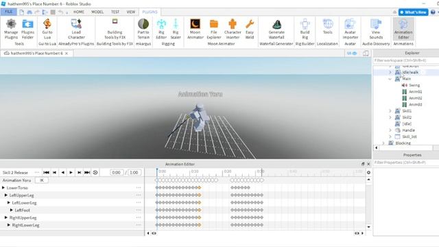Click the new file icon in quick access toolbar
The image size is (439, 247).
coord(21,12)
